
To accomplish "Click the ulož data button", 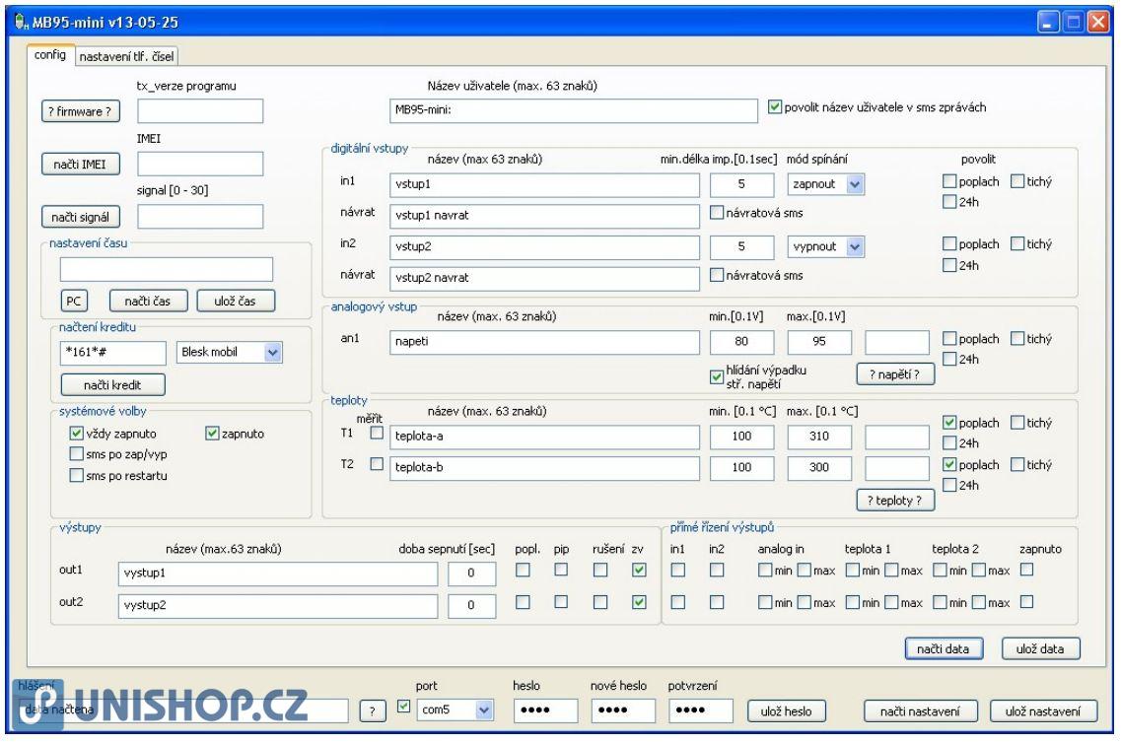I will (x=1040, y=648).
